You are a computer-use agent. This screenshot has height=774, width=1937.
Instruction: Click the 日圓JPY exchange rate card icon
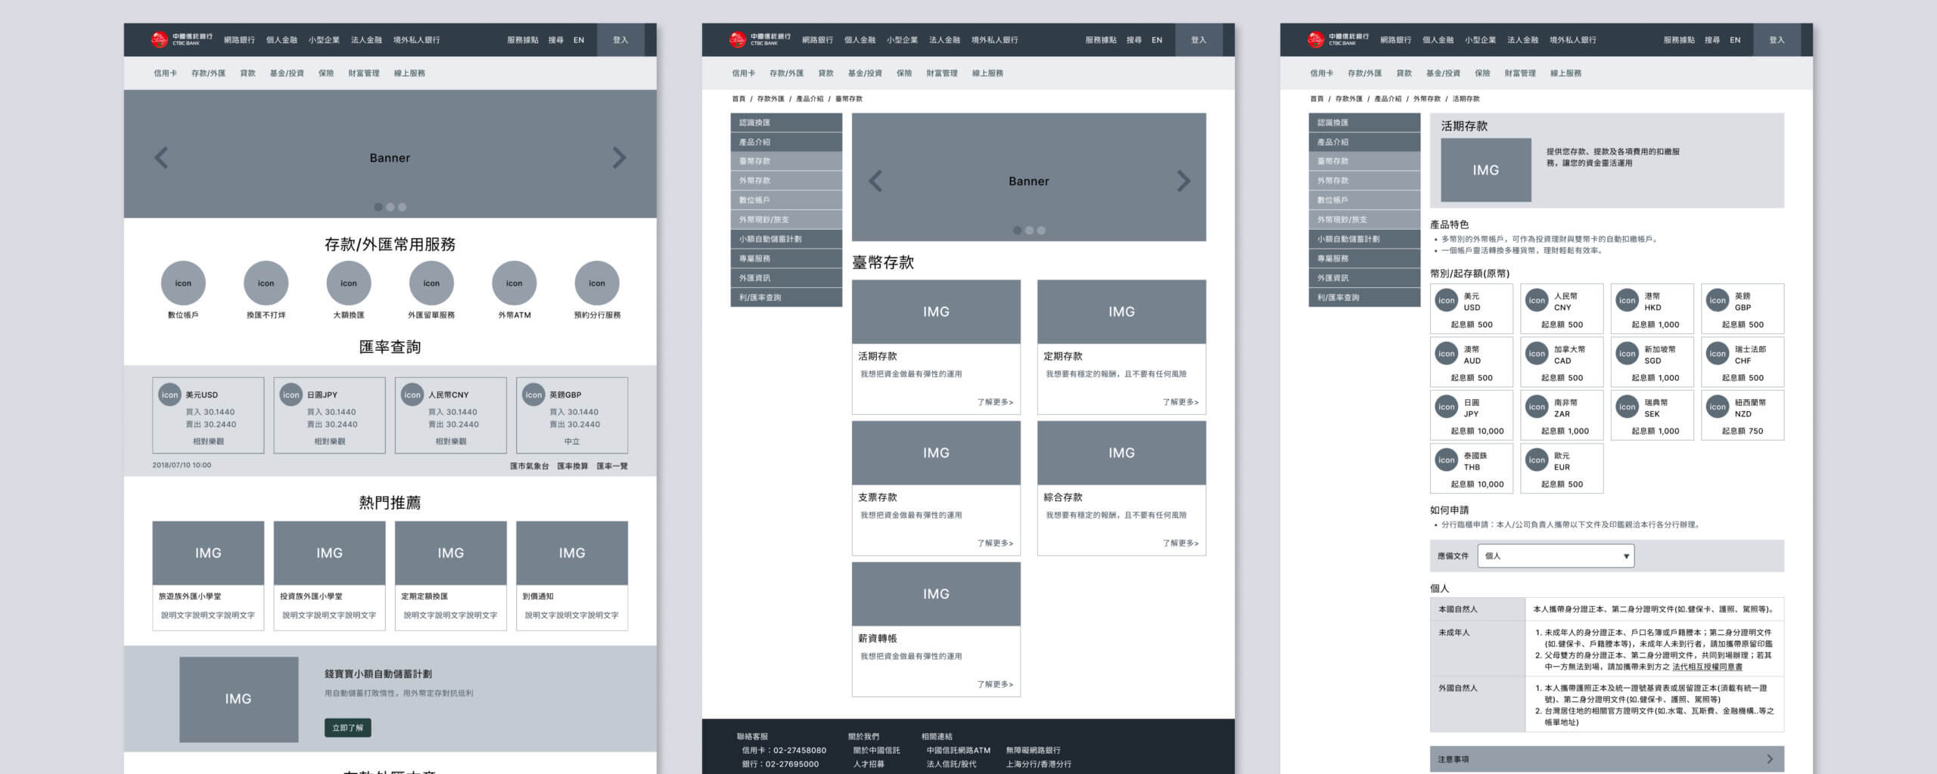click(x=291, y=395)
